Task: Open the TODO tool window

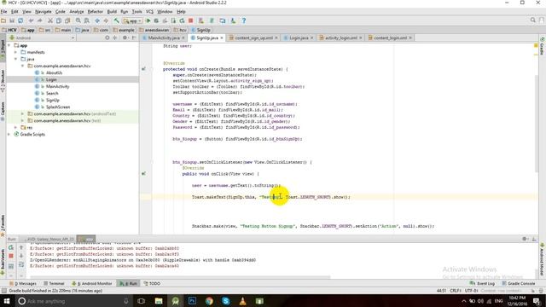Action: (x=152, y=284)
